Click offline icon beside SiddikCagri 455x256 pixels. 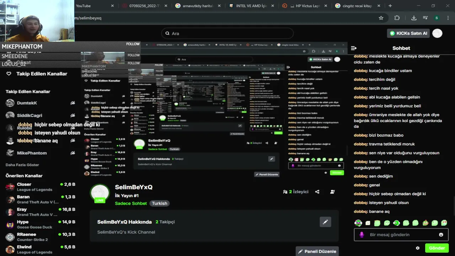(x=73, y=116)
